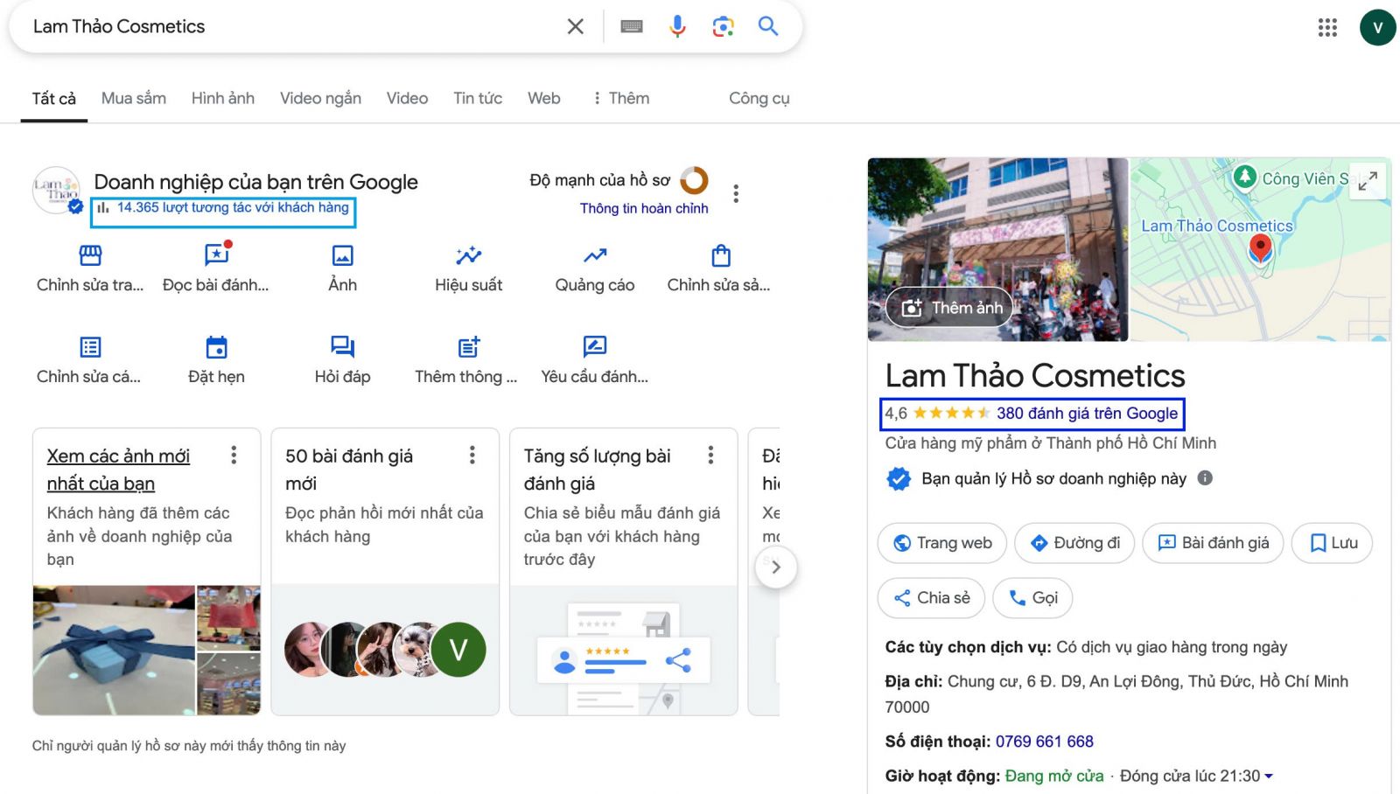Open the Google account avatar V
Viewport: 1400px width, 794px height.
click(x=1377, y=27)
